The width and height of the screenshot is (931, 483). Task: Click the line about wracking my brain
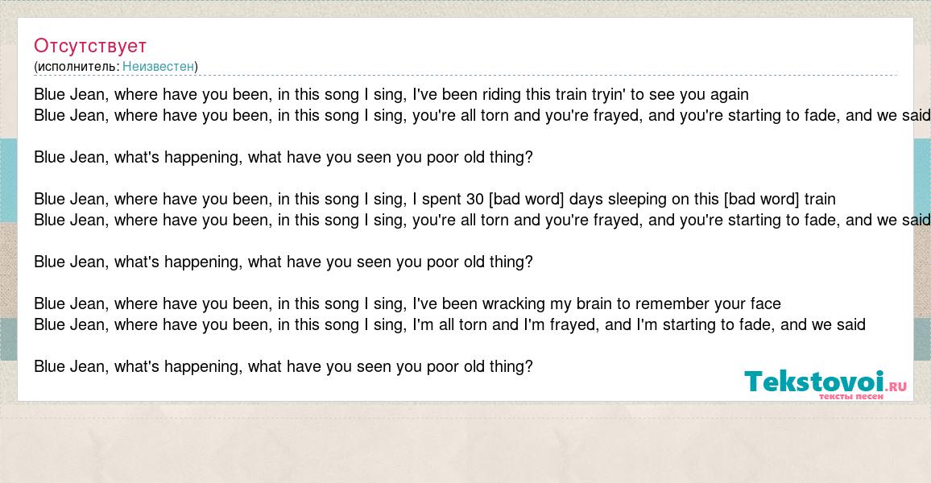tap(408, 303)
